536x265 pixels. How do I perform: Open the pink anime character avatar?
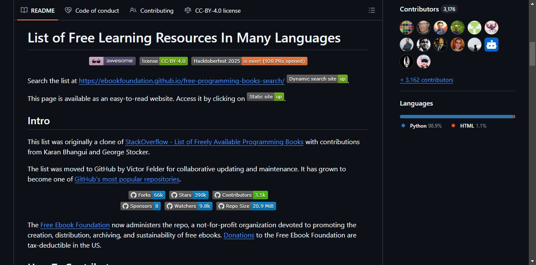pos(424,61)
